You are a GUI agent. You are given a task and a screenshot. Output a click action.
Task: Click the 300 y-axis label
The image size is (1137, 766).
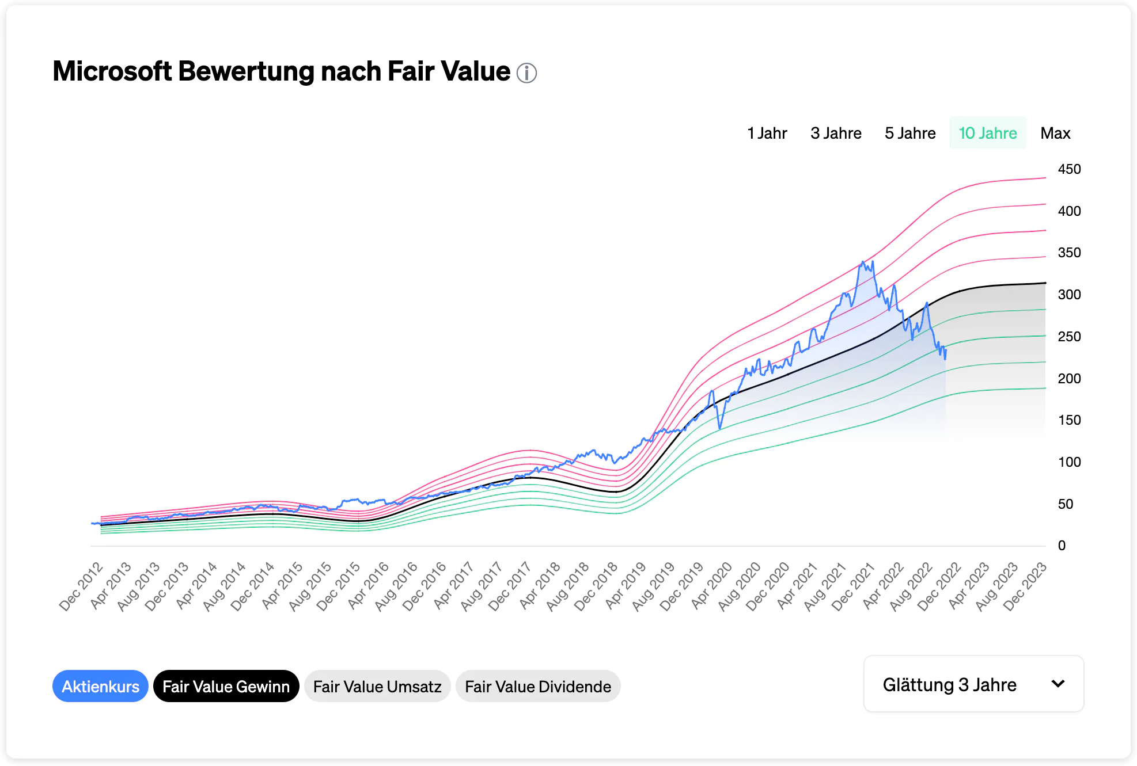tap(1069, 295)
